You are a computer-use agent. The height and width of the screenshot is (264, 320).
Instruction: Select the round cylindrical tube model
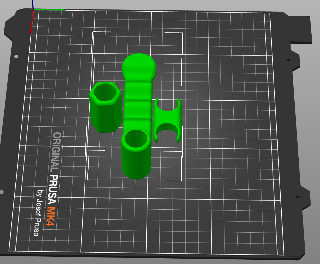click(x=136, y=154)
